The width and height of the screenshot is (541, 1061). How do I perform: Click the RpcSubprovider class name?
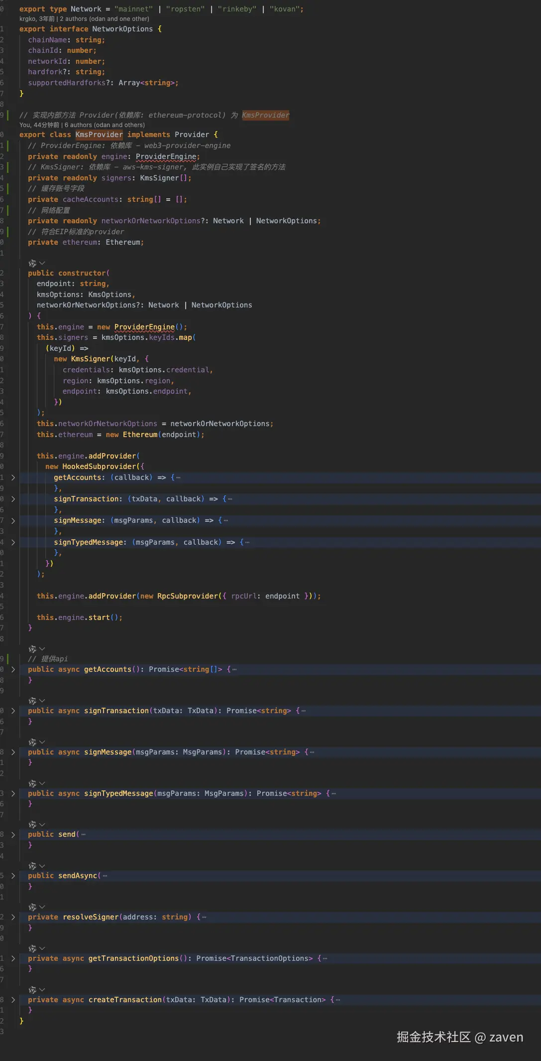188,596
